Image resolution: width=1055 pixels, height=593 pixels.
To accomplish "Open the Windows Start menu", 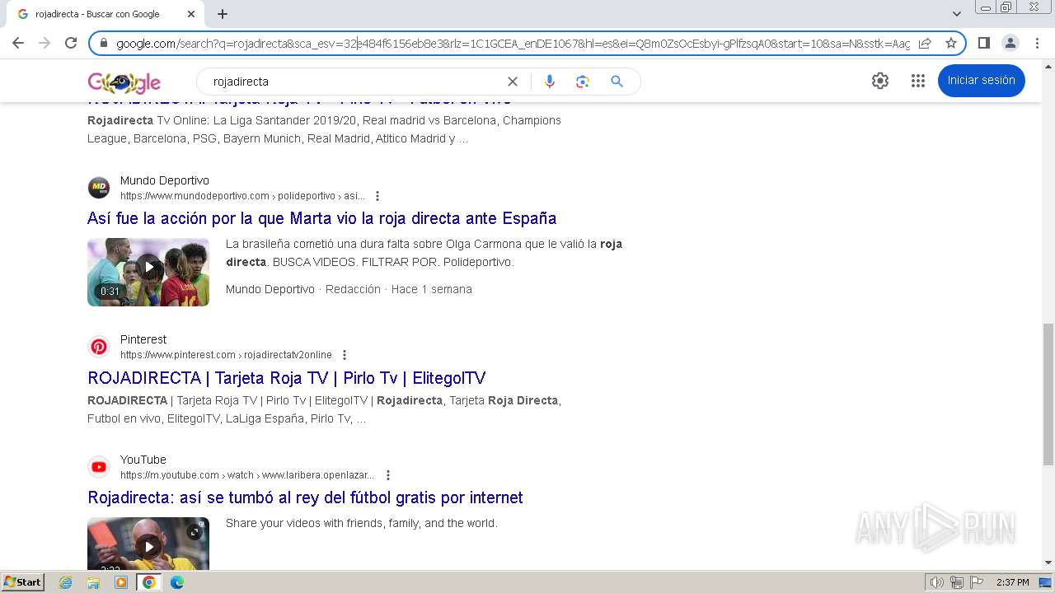I will [23, 582].
